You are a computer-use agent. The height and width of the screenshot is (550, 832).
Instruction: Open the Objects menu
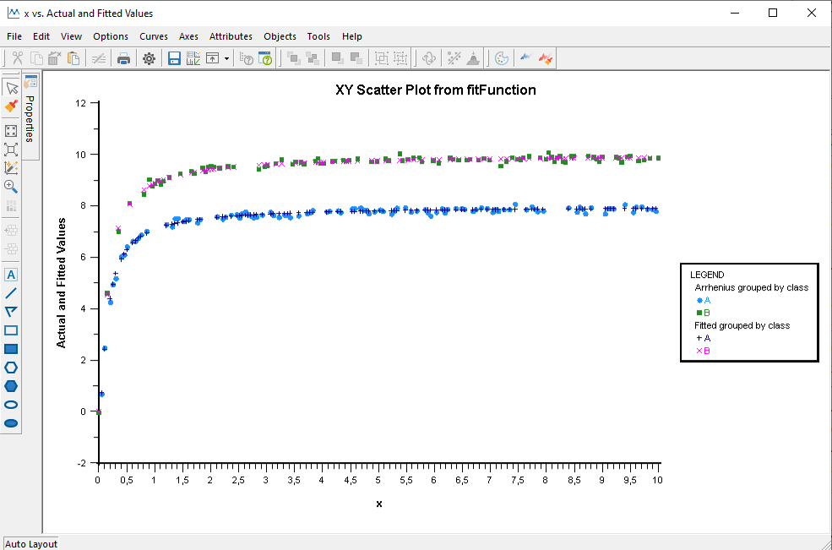click(x=280, y=36)
